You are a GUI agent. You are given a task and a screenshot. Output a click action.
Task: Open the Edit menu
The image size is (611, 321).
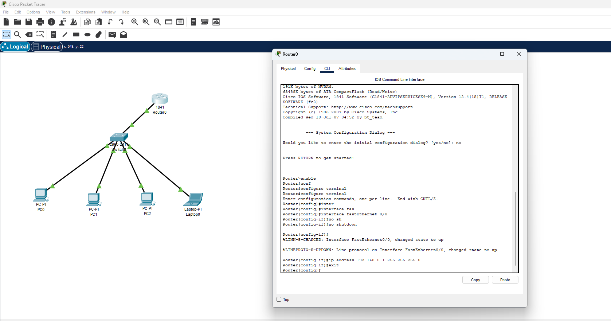coord(17,12)
